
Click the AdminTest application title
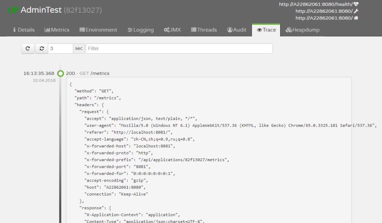(41, 10)
